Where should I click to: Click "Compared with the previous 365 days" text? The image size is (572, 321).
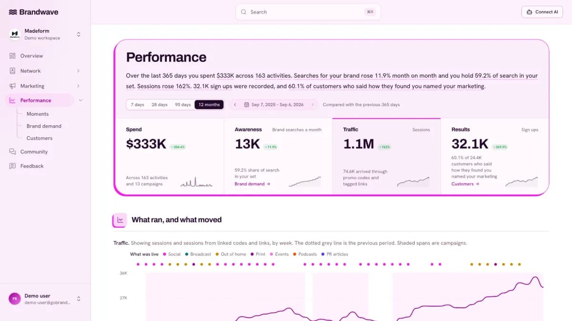point(361,105)
